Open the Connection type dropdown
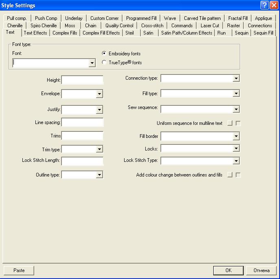The width and height of the screenshot is (280, 279). tap(236, 78)
